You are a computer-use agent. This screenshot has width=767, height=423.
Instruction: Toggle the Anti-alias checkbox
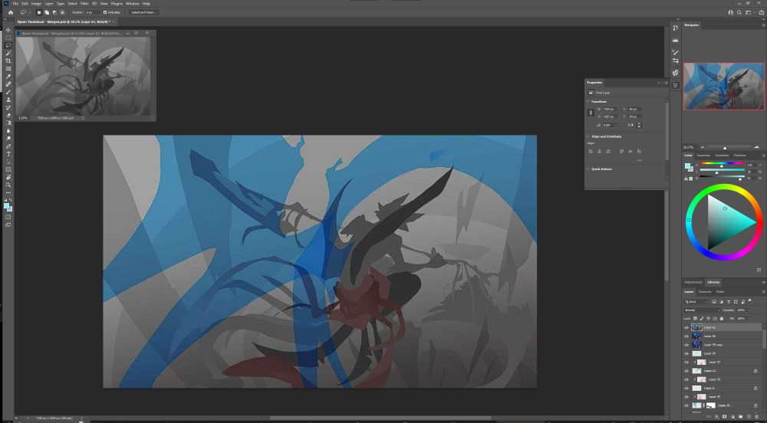tap(105, 12)
